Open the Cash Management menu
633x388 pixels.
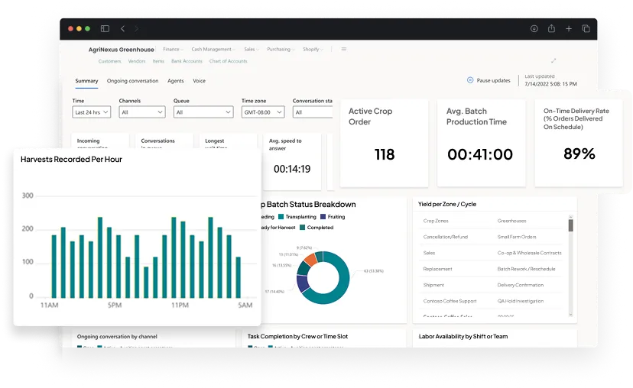tap(213, 49)
